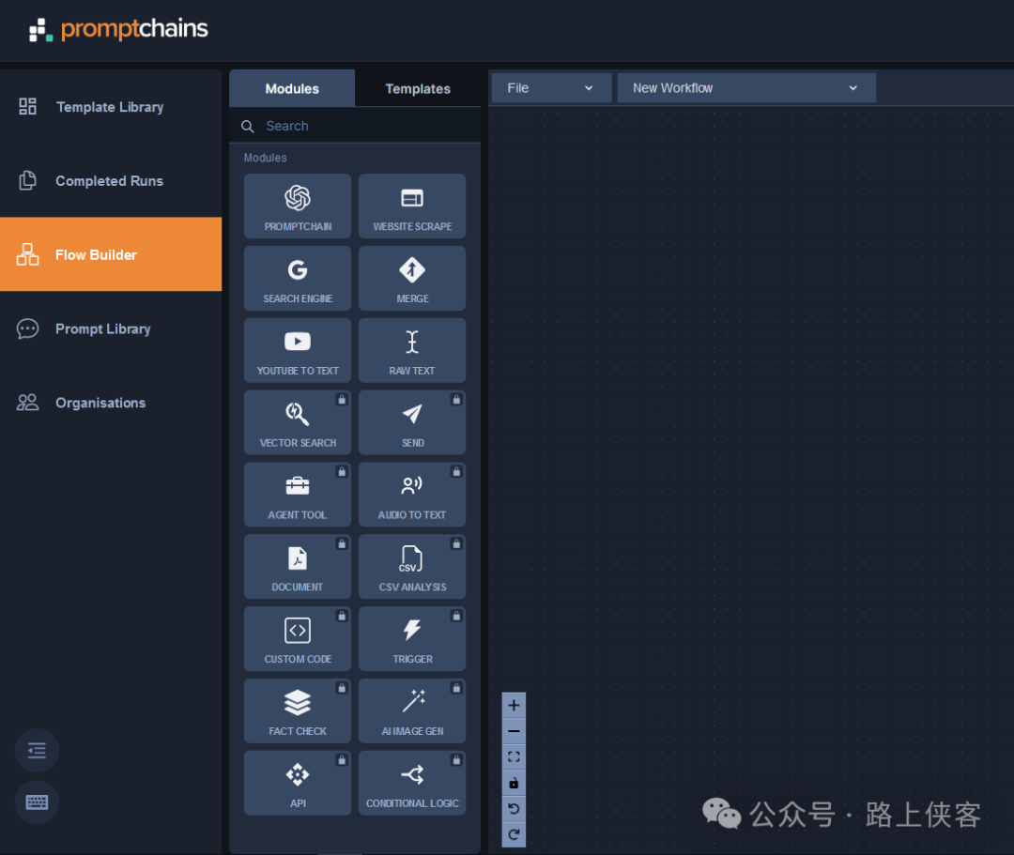The height and width of the screenshot is (855, 1014).
Task: Switch to the Templates tab
Action: tap(418, 88)
